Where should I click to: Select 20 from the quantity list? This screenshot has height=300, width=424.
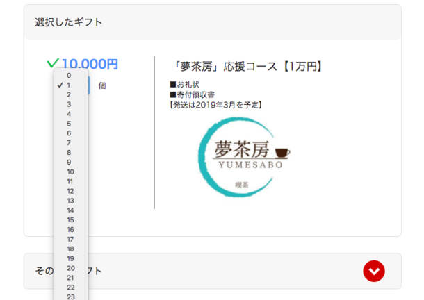click(70, 268)
